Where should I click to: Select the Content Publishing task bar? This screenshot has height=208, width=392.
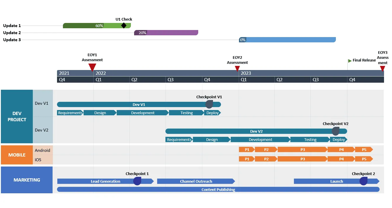(x=218, y=189)
